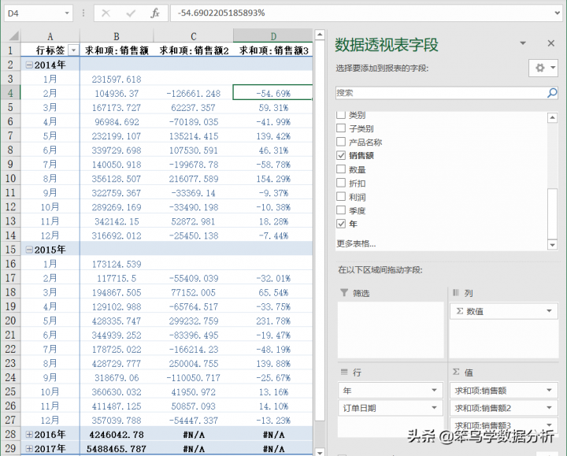567x456 pixels.
Task: Click cell with value 5488465.787
Action: (x=117, y=448)
